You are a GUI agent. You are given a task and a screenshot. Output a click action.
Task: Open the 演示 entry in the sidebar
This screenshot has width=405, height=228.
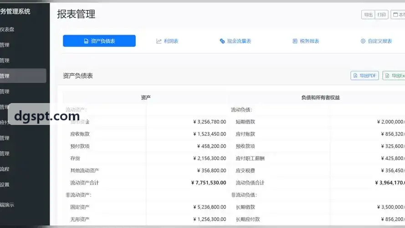7,205
